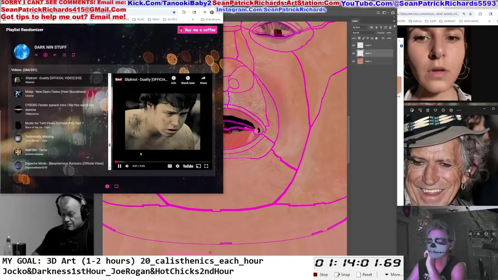Click the pink square icon below the player
Viewport: 498px width, 280px height.
tap(116, 186)
